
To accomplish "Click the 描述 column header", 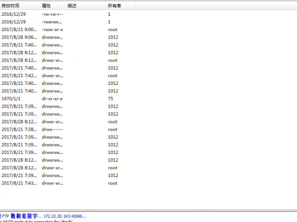I will tap(72, 5).
